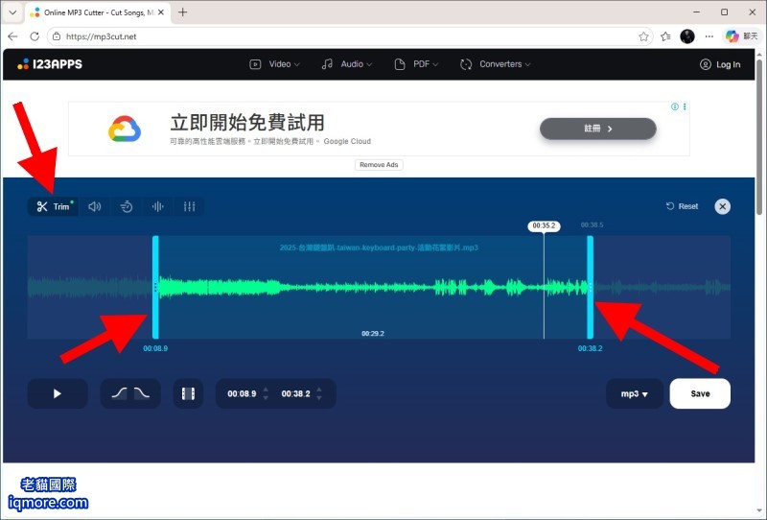Screen dimensions: 767x520
Task: Click the left blue trim handle
Action: click(155, 288)
